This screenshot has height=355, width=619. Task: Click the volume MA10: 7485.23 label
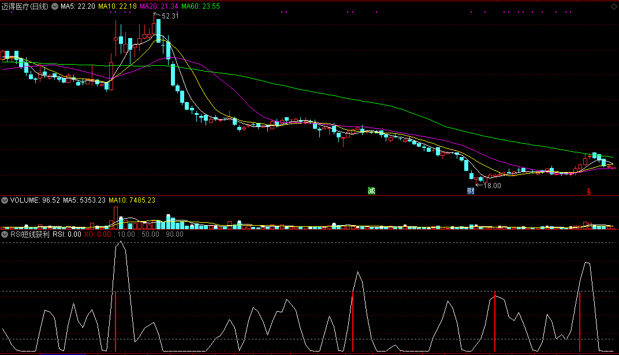pyautogui.click(x=132, y=200)
